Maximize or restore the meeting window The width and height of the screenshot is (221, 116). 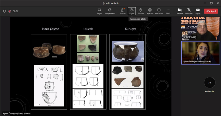pyautogui.click(x=211, y=3)
